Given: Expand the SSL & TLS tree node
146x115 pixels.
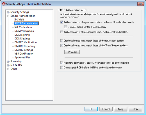Looking at the screenshot, I should coord(8,65).
